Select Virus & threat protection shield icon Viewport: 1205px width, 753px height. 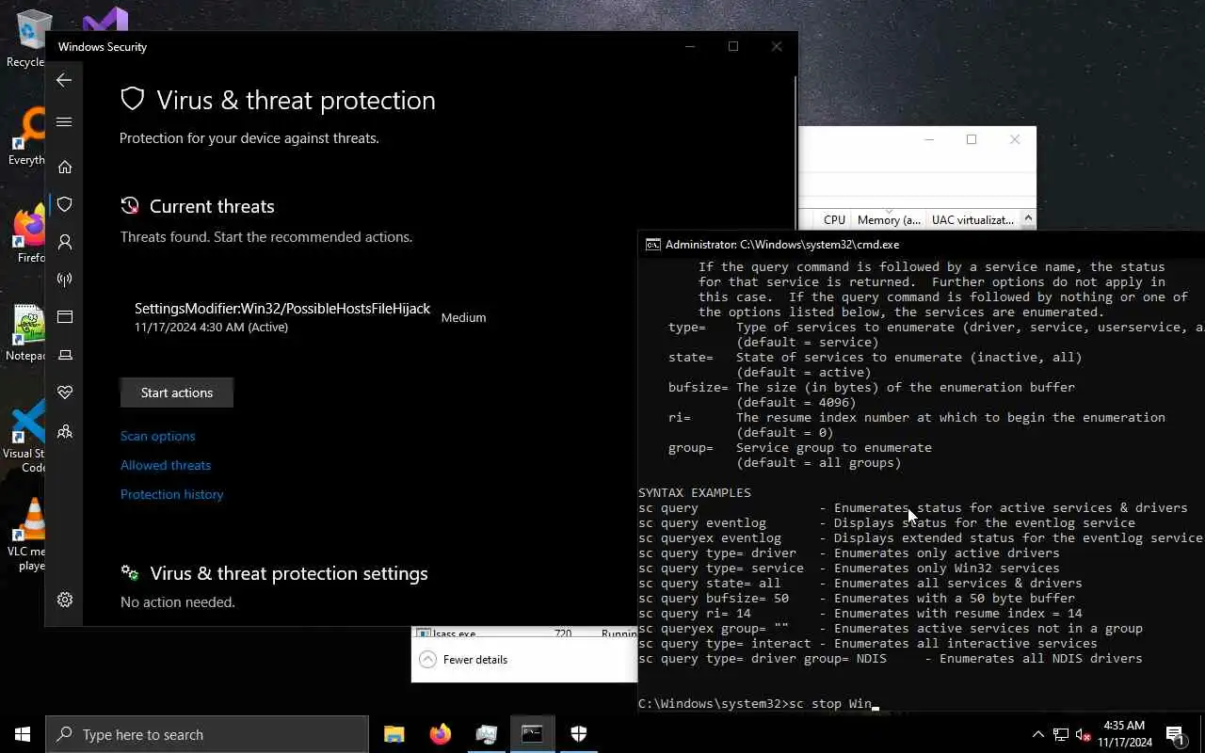pyautogui.click(x=65, y=204)
